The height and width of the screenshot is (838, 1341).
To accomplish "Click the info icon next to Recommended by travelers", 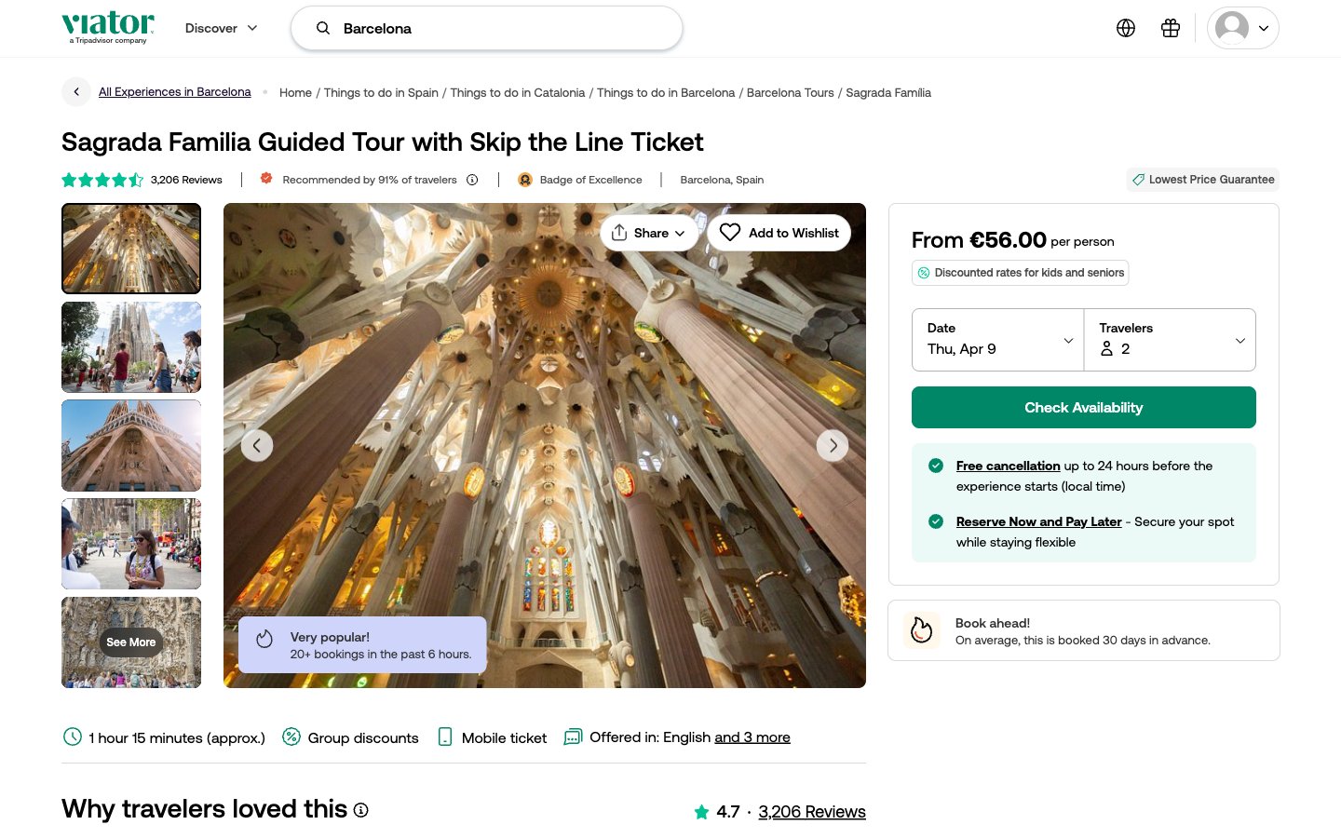I will tap(472, 180).
